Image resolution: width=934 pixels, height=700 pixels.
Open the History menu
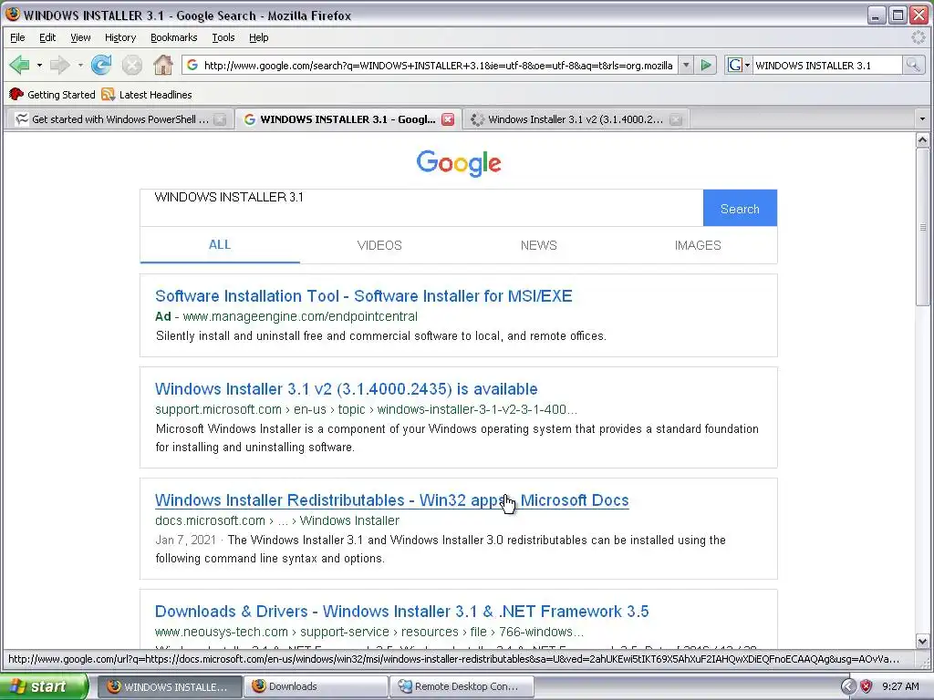click(120, 37)
